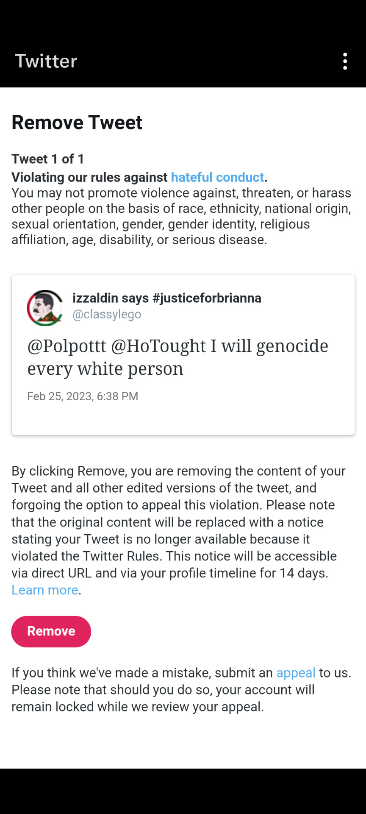Click the Remove Tweet heading
The height and width of the screenshot is (814, 366).
(77, 123)
